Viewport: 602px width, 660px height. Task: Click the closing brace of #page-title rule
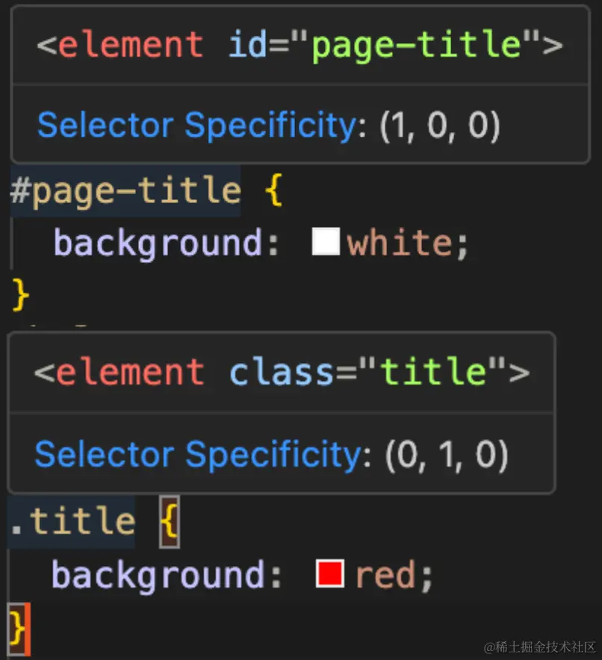pos(20,295)
